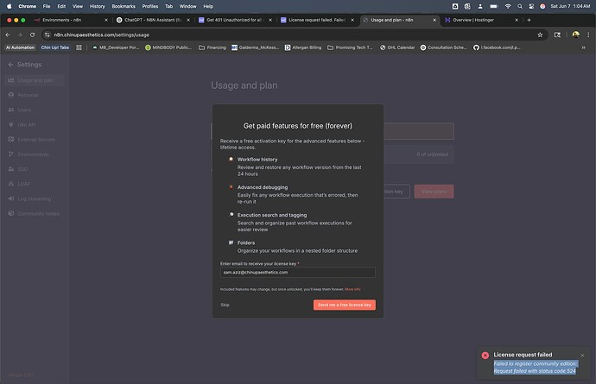Switch to the ChatGPT N8N Assistant tab
This screenshot has height=384, width=596.
152,19
